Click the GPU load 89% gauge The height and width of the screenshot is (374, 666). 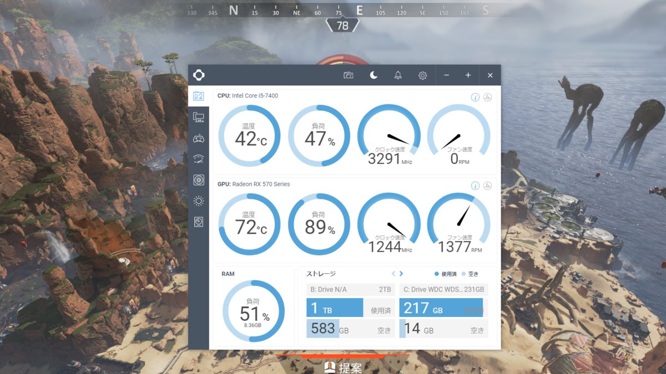coord(319,224)
